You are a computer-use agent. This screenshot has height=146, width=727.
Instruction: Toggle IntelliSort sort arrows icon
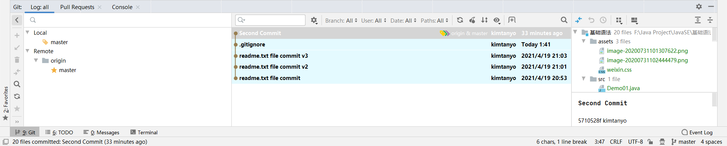click(484, 20)
